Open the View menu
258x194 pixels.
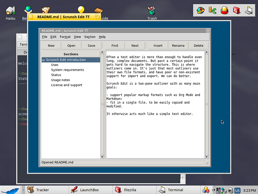click(77, 37)
